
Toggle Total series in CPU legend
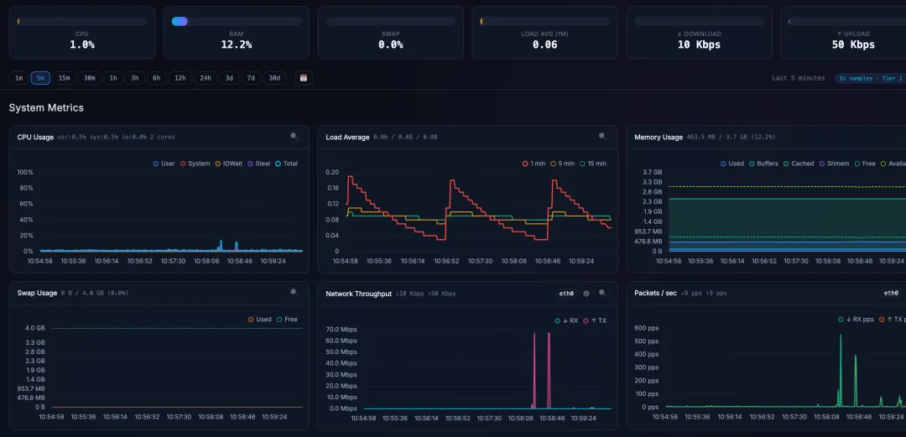tap(287, 164)
